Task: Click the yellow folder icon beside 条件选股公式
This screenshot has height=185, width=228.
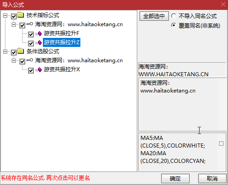Action: [21, 51]
